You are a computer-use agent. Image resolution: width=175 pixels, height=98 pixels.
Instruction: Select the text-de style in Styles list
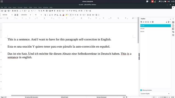click(x=156, y=26)
